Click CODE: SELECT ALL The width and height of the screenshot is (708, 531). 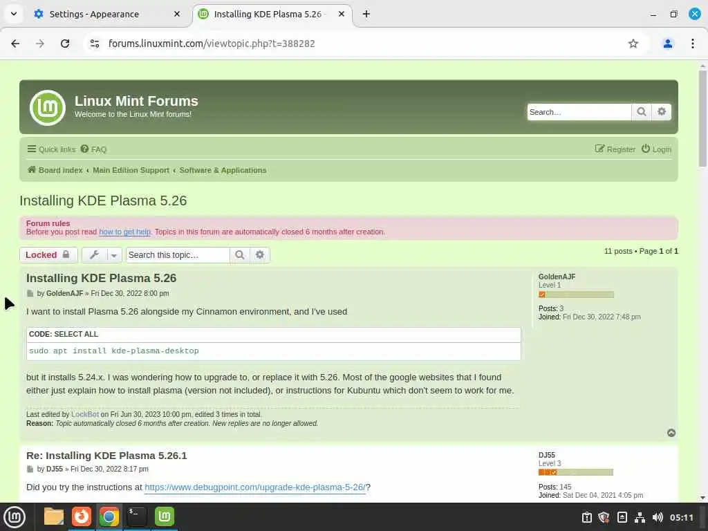coord(64,334)
